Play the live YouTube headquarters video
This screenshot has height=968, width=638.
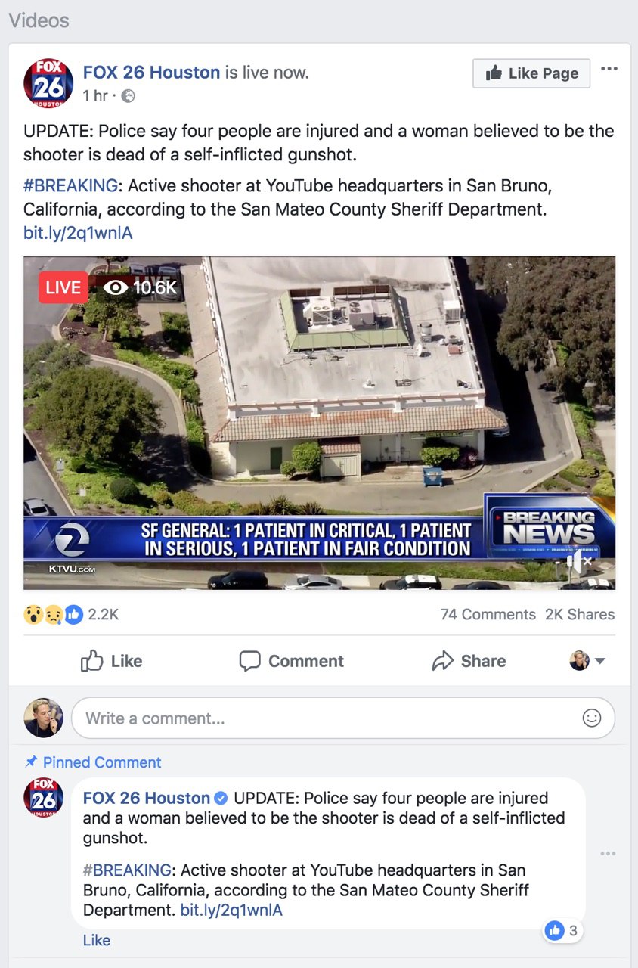click(x=319, y=423)
